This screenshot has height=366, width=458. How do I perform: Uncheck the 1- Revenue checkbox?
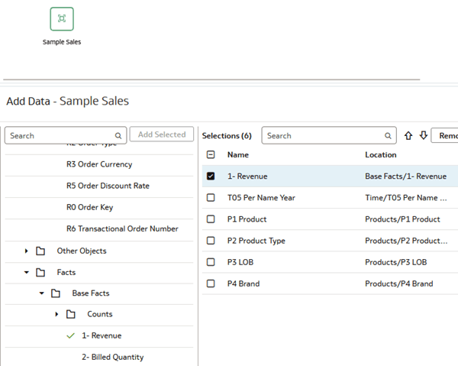(211, 177)
